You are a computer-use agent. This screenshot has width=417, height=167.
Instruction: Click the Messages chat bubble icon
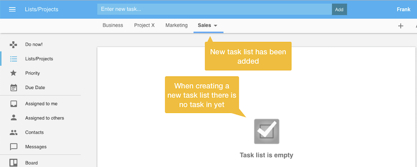[x=13, y=147]
